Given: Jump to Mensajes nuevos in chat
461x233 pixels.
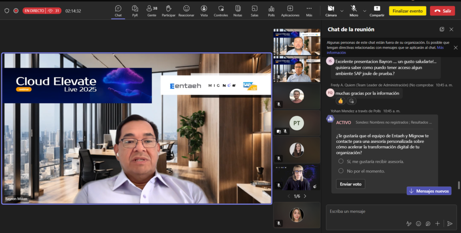Looking at the screenshot, I should 429,191.
